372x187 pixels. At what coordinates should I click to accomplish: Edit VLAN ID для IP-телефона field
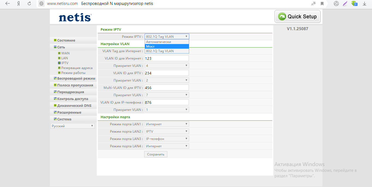click(167, 102)
